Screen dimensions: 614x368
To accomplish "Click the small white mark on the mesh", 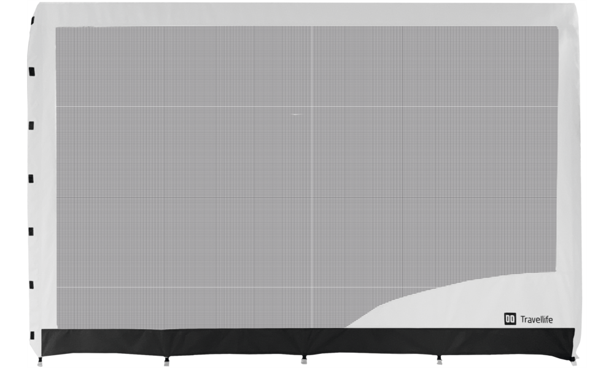I will click(297, 114).
